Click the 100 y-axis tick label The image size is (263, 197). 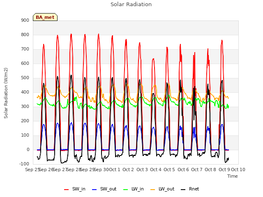tap(25, 135)
